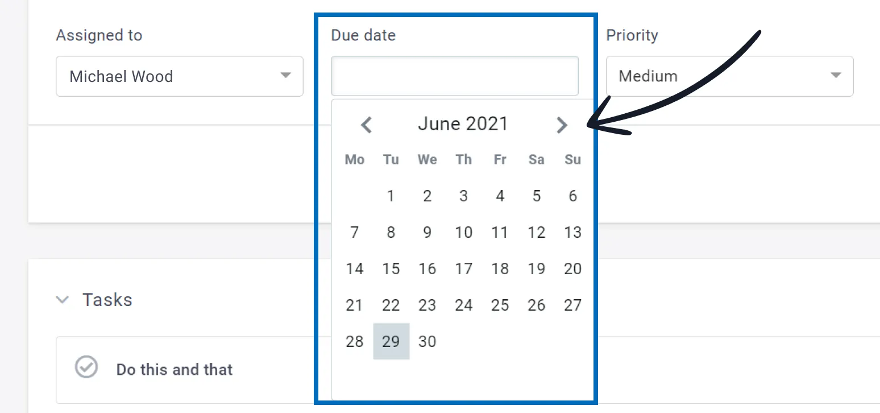The height and width of the screenshot is (413, 880).
Task: Select June 28 in the last row
Action: (355, 341)
